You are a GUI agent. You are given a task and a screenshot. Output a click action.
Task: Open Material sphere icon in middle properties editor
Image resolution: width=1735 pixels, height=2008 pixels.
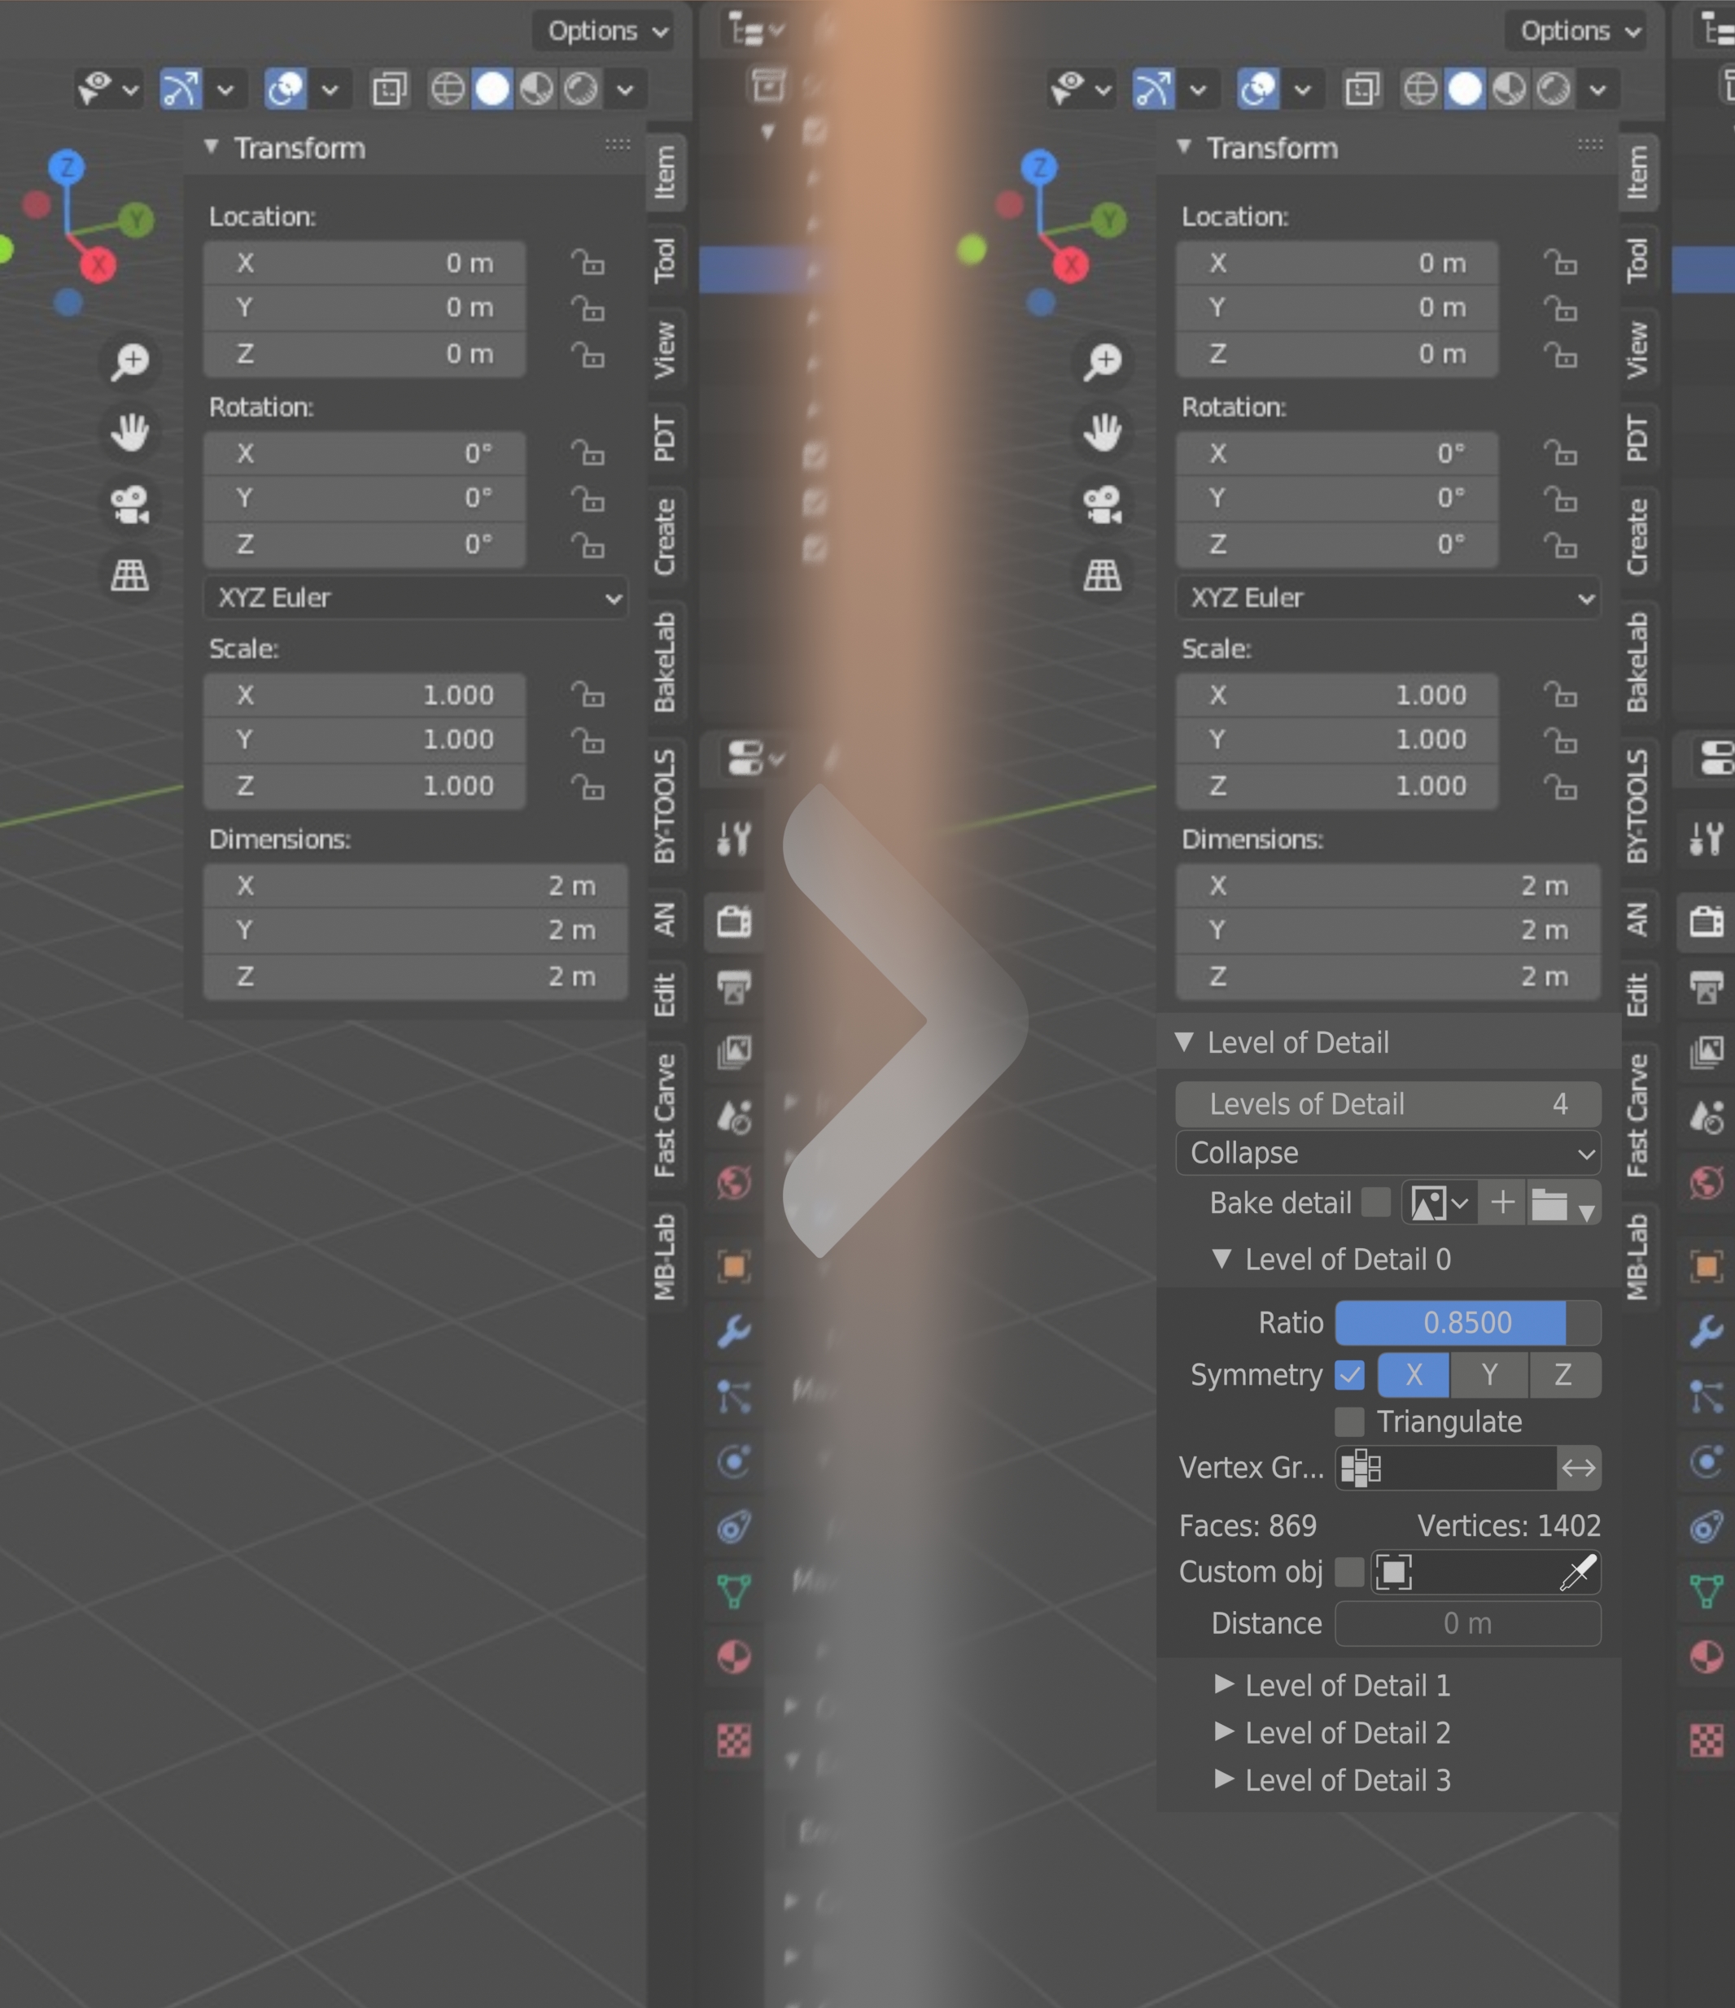(735, 1657)
